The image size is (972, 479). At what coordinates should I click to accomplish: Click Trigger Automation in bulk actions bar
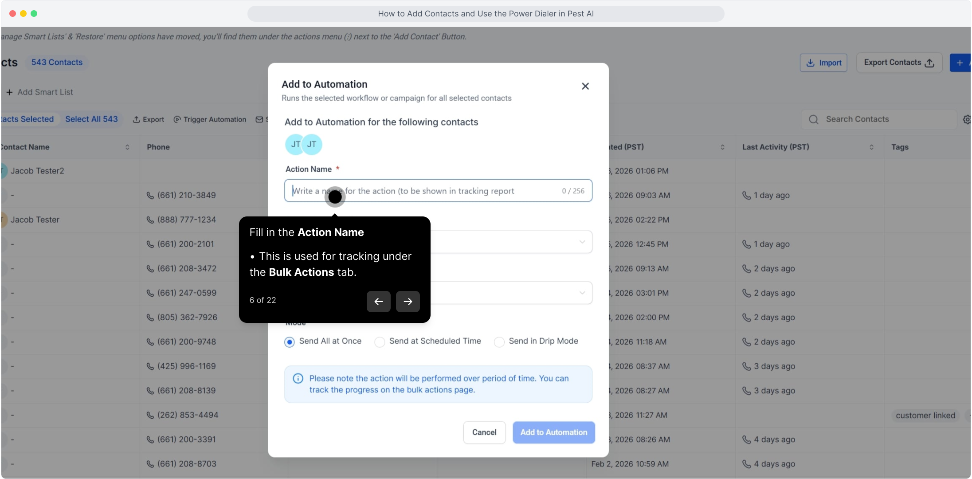(x=210, y=119)
